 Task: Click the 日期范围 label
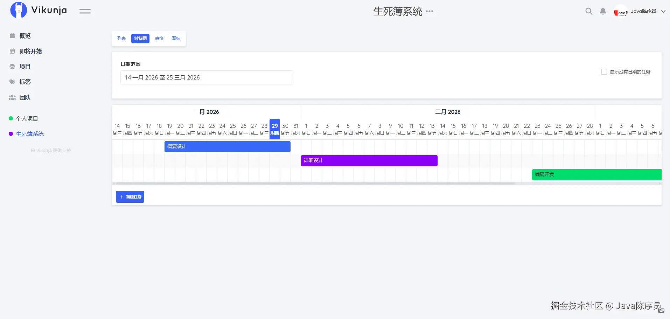(131, 64)
